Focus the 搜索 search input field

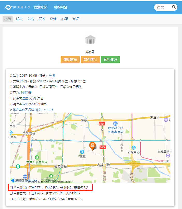163,7
